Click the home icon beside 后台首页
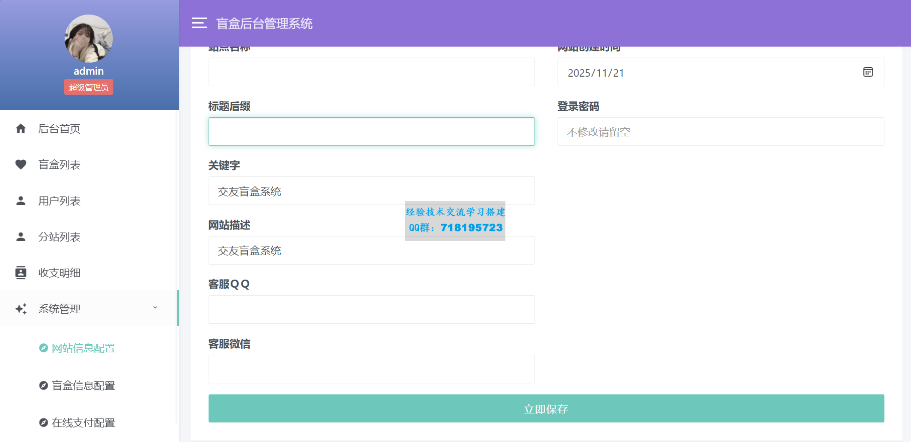Screen dimensions: 911x442 coord(21,129)
